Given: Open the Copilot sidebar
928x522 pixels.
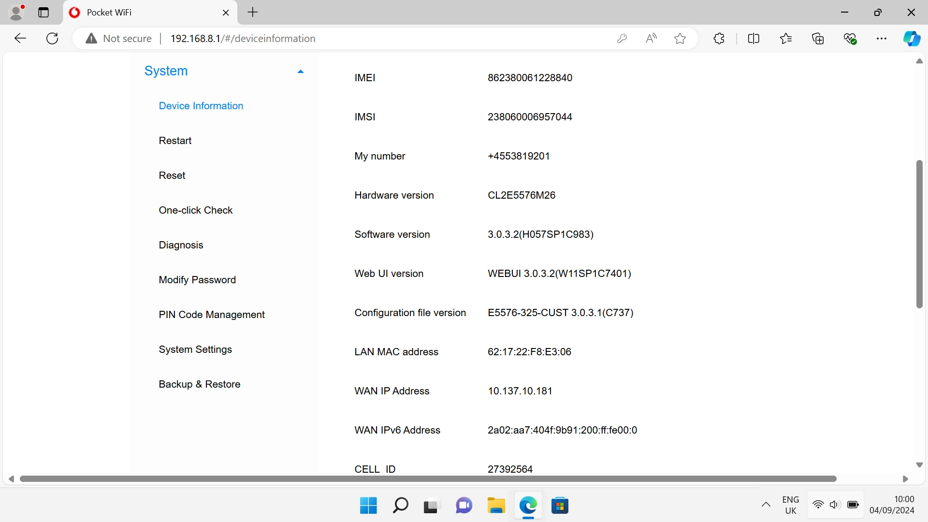Looking at the screenshot, I should pos(912,38).
